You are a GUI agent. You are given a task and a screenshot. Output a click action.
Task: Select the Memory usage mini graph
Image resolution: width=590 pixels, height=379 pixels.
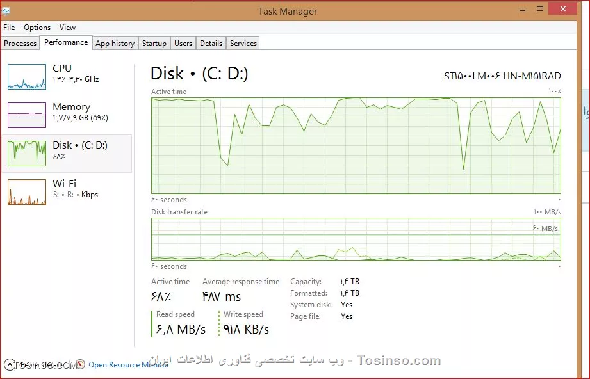[x=27, y=115]
